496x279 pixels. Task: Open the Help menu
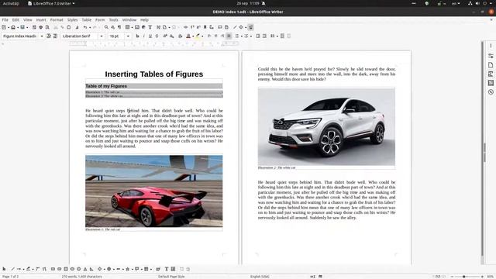coord(144,19)
